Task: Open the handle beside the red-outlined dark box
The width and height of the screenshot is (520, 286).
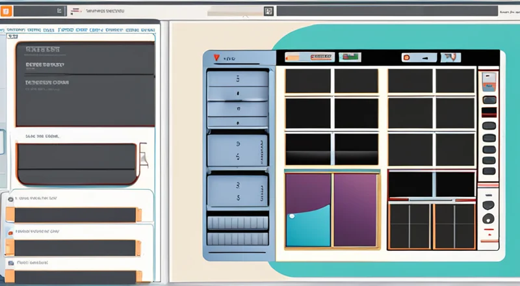Action: tap(142, 157)
